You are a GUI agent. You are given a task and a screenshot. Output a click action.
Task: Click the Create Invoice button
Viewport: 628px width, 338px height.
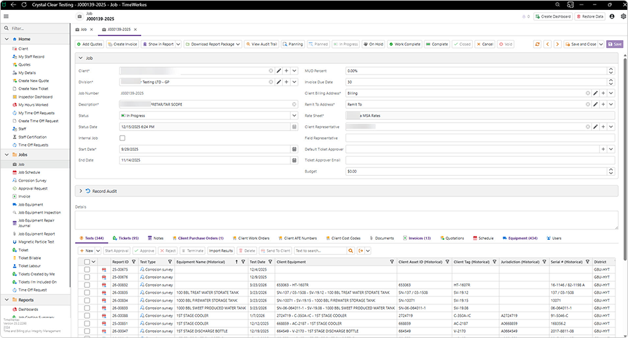coord(123,44)
